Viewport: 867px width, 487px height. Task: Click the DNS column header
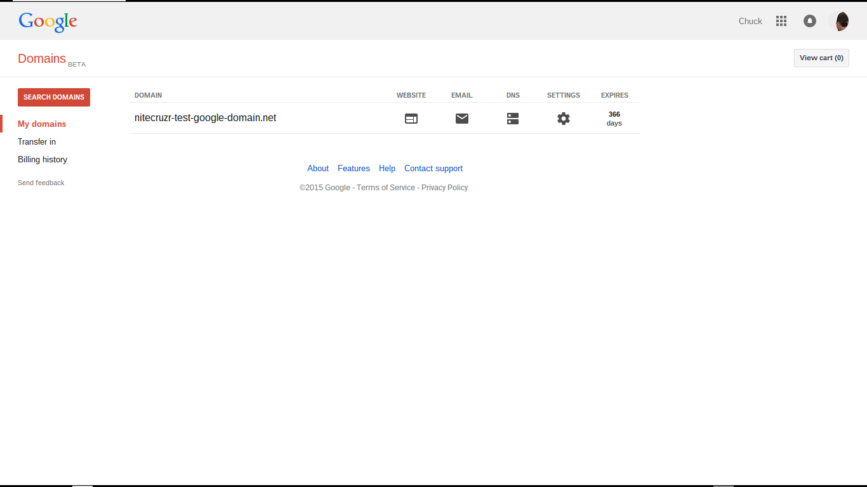tap(513, 95)
